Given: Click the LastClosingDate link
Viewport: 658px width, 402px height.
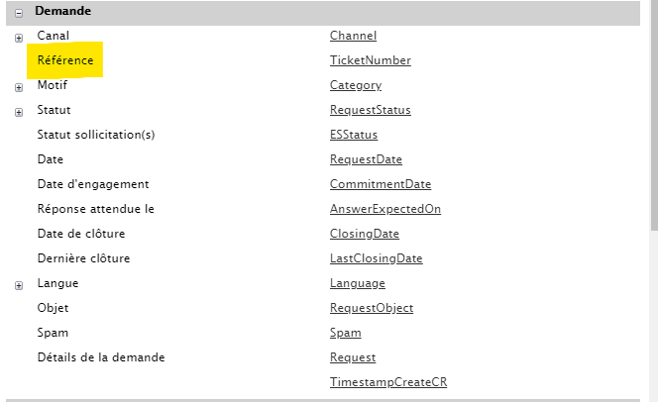Looking at the screenshot, I should pyautogui.click(x=376, y=258).
